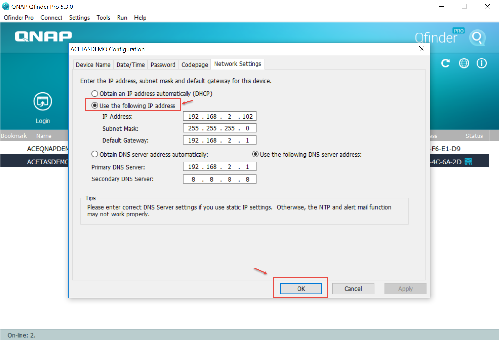
Task: Click the SMTP icon on the ACETASDEMO row
Action: click(468, 161)
